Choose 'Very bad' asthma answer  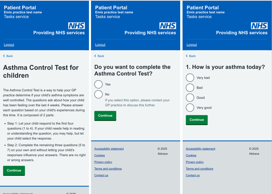[x=190, y=78]
